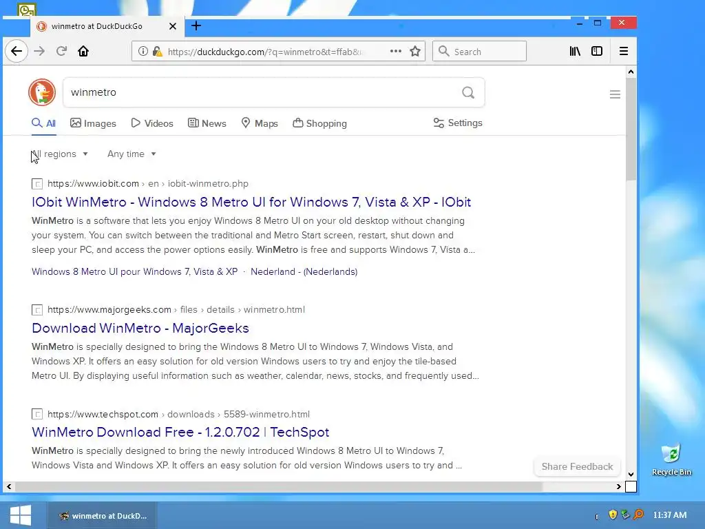705x529 pixels.
Task: Switch to the Shopping tab
Action: [x=319, y=123]
